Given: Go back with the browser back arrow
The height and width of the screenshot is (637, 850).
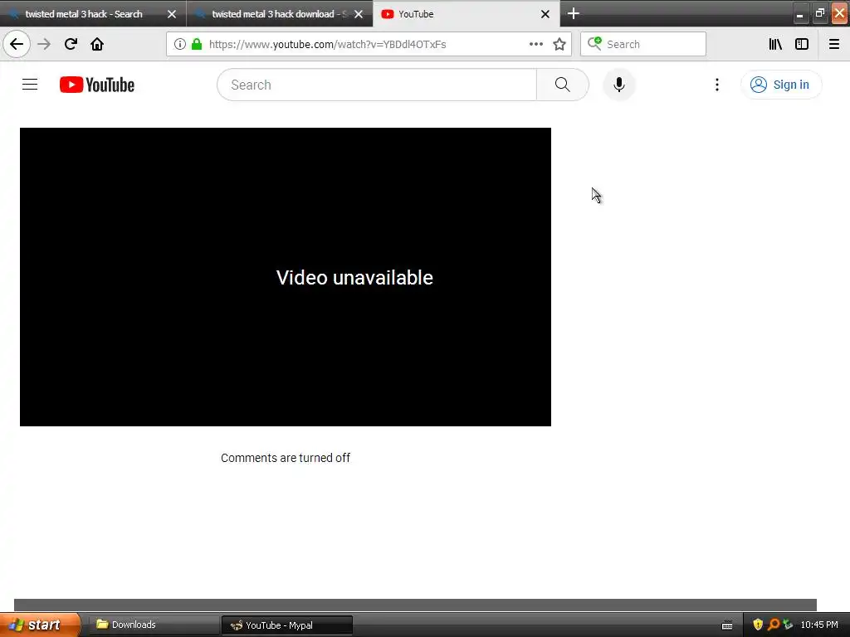Looking at the screenshot, I should click(17, 44).
